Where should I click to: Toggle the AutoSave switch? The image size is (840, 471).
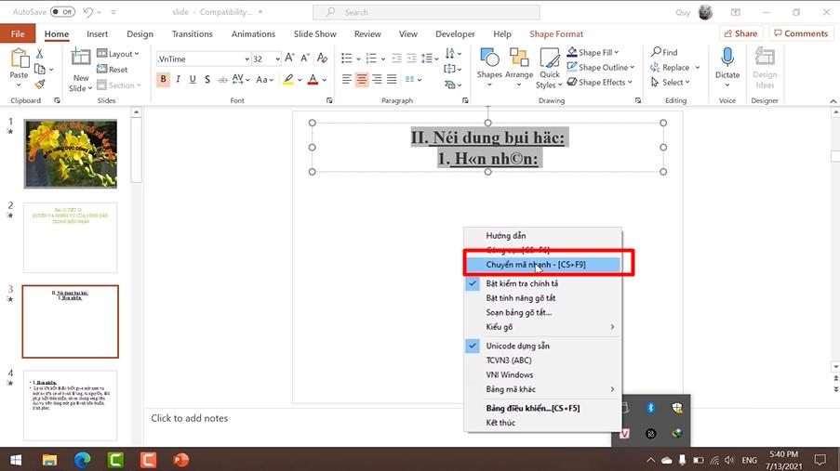[62, 12]
